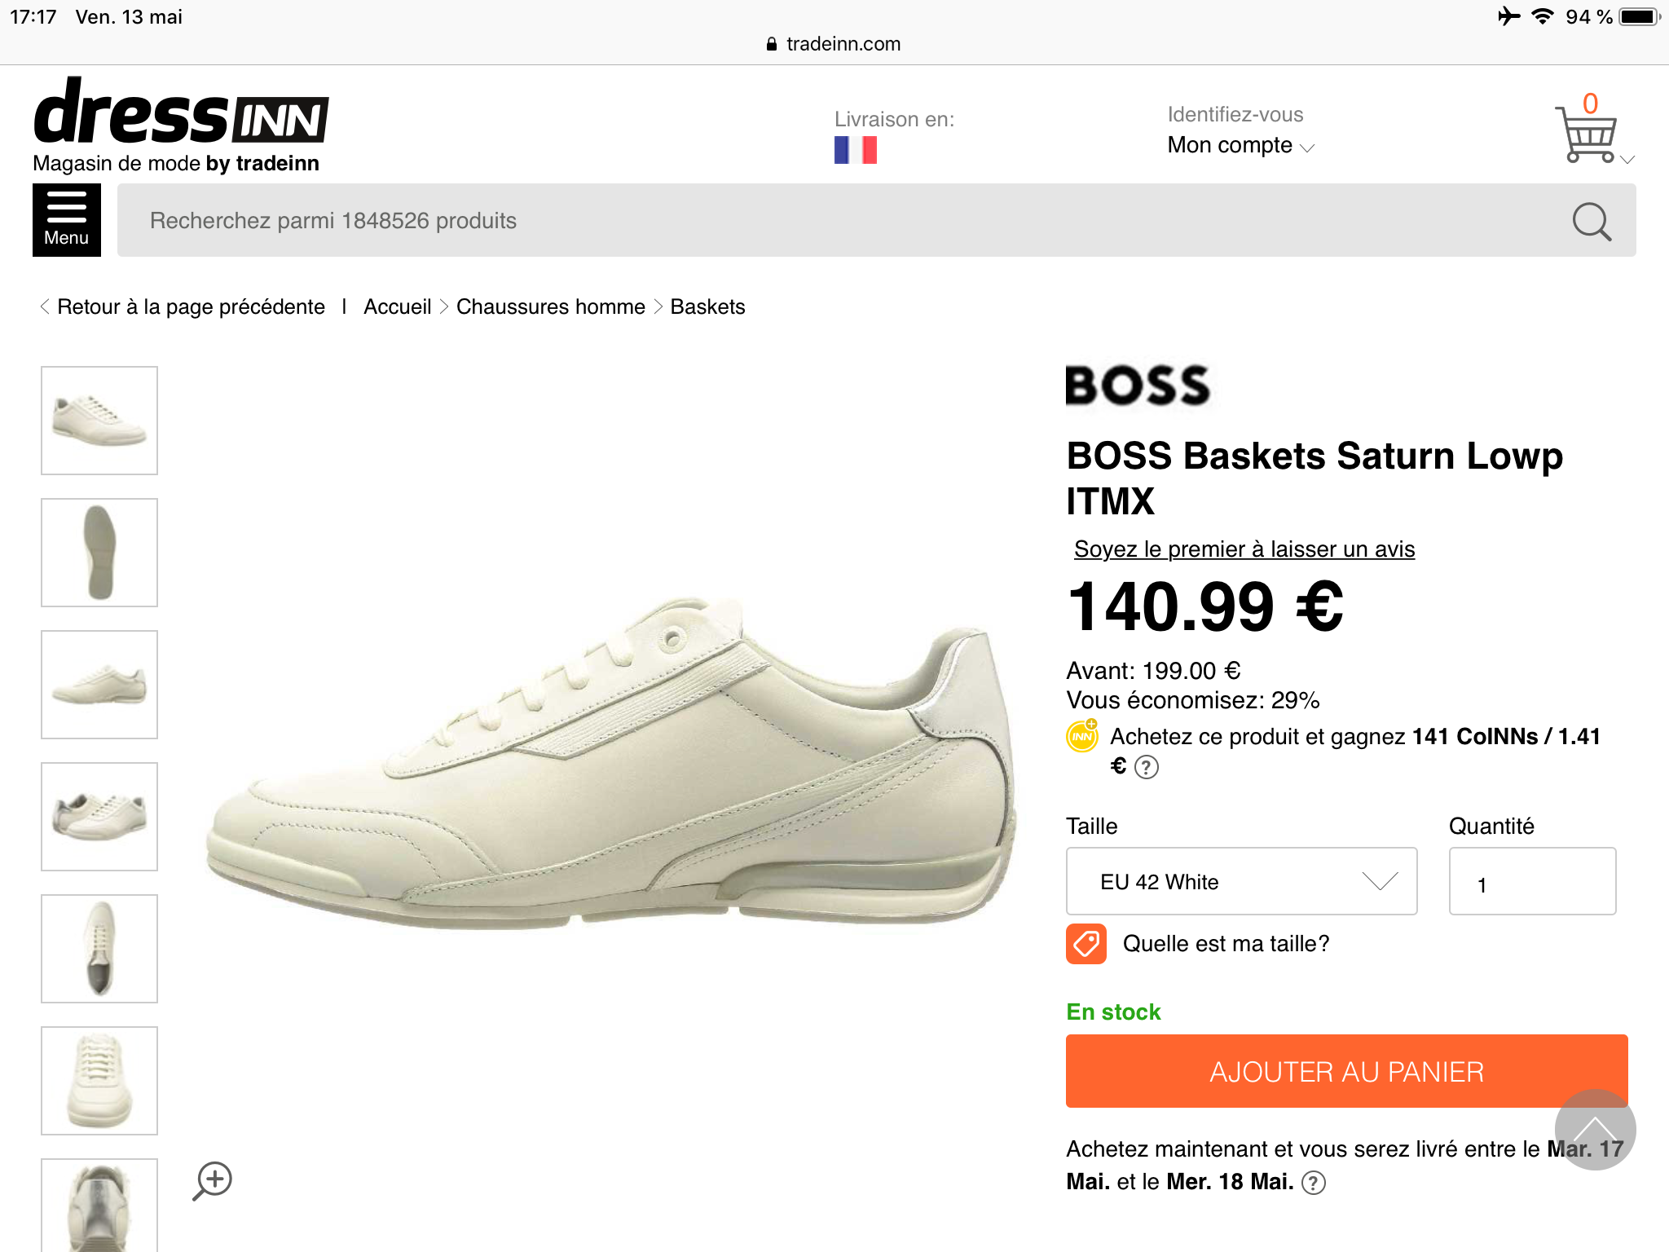This screenshot has height=1252, width=1669.
Task: Click the Quantité input box
Action: (1532, 882)
